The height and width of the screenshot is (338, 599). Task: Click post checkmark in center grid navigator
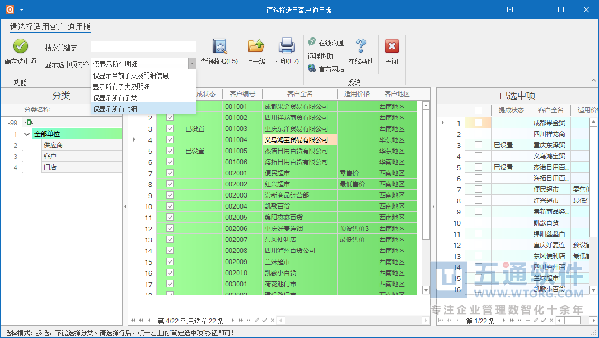[264, 320]
